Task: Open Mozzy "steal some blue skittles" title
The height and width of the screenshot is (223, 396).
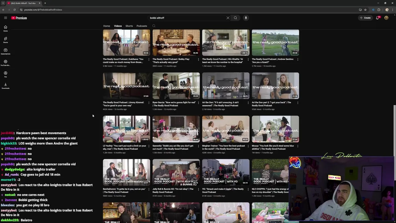Action: [x=273, y=147]
